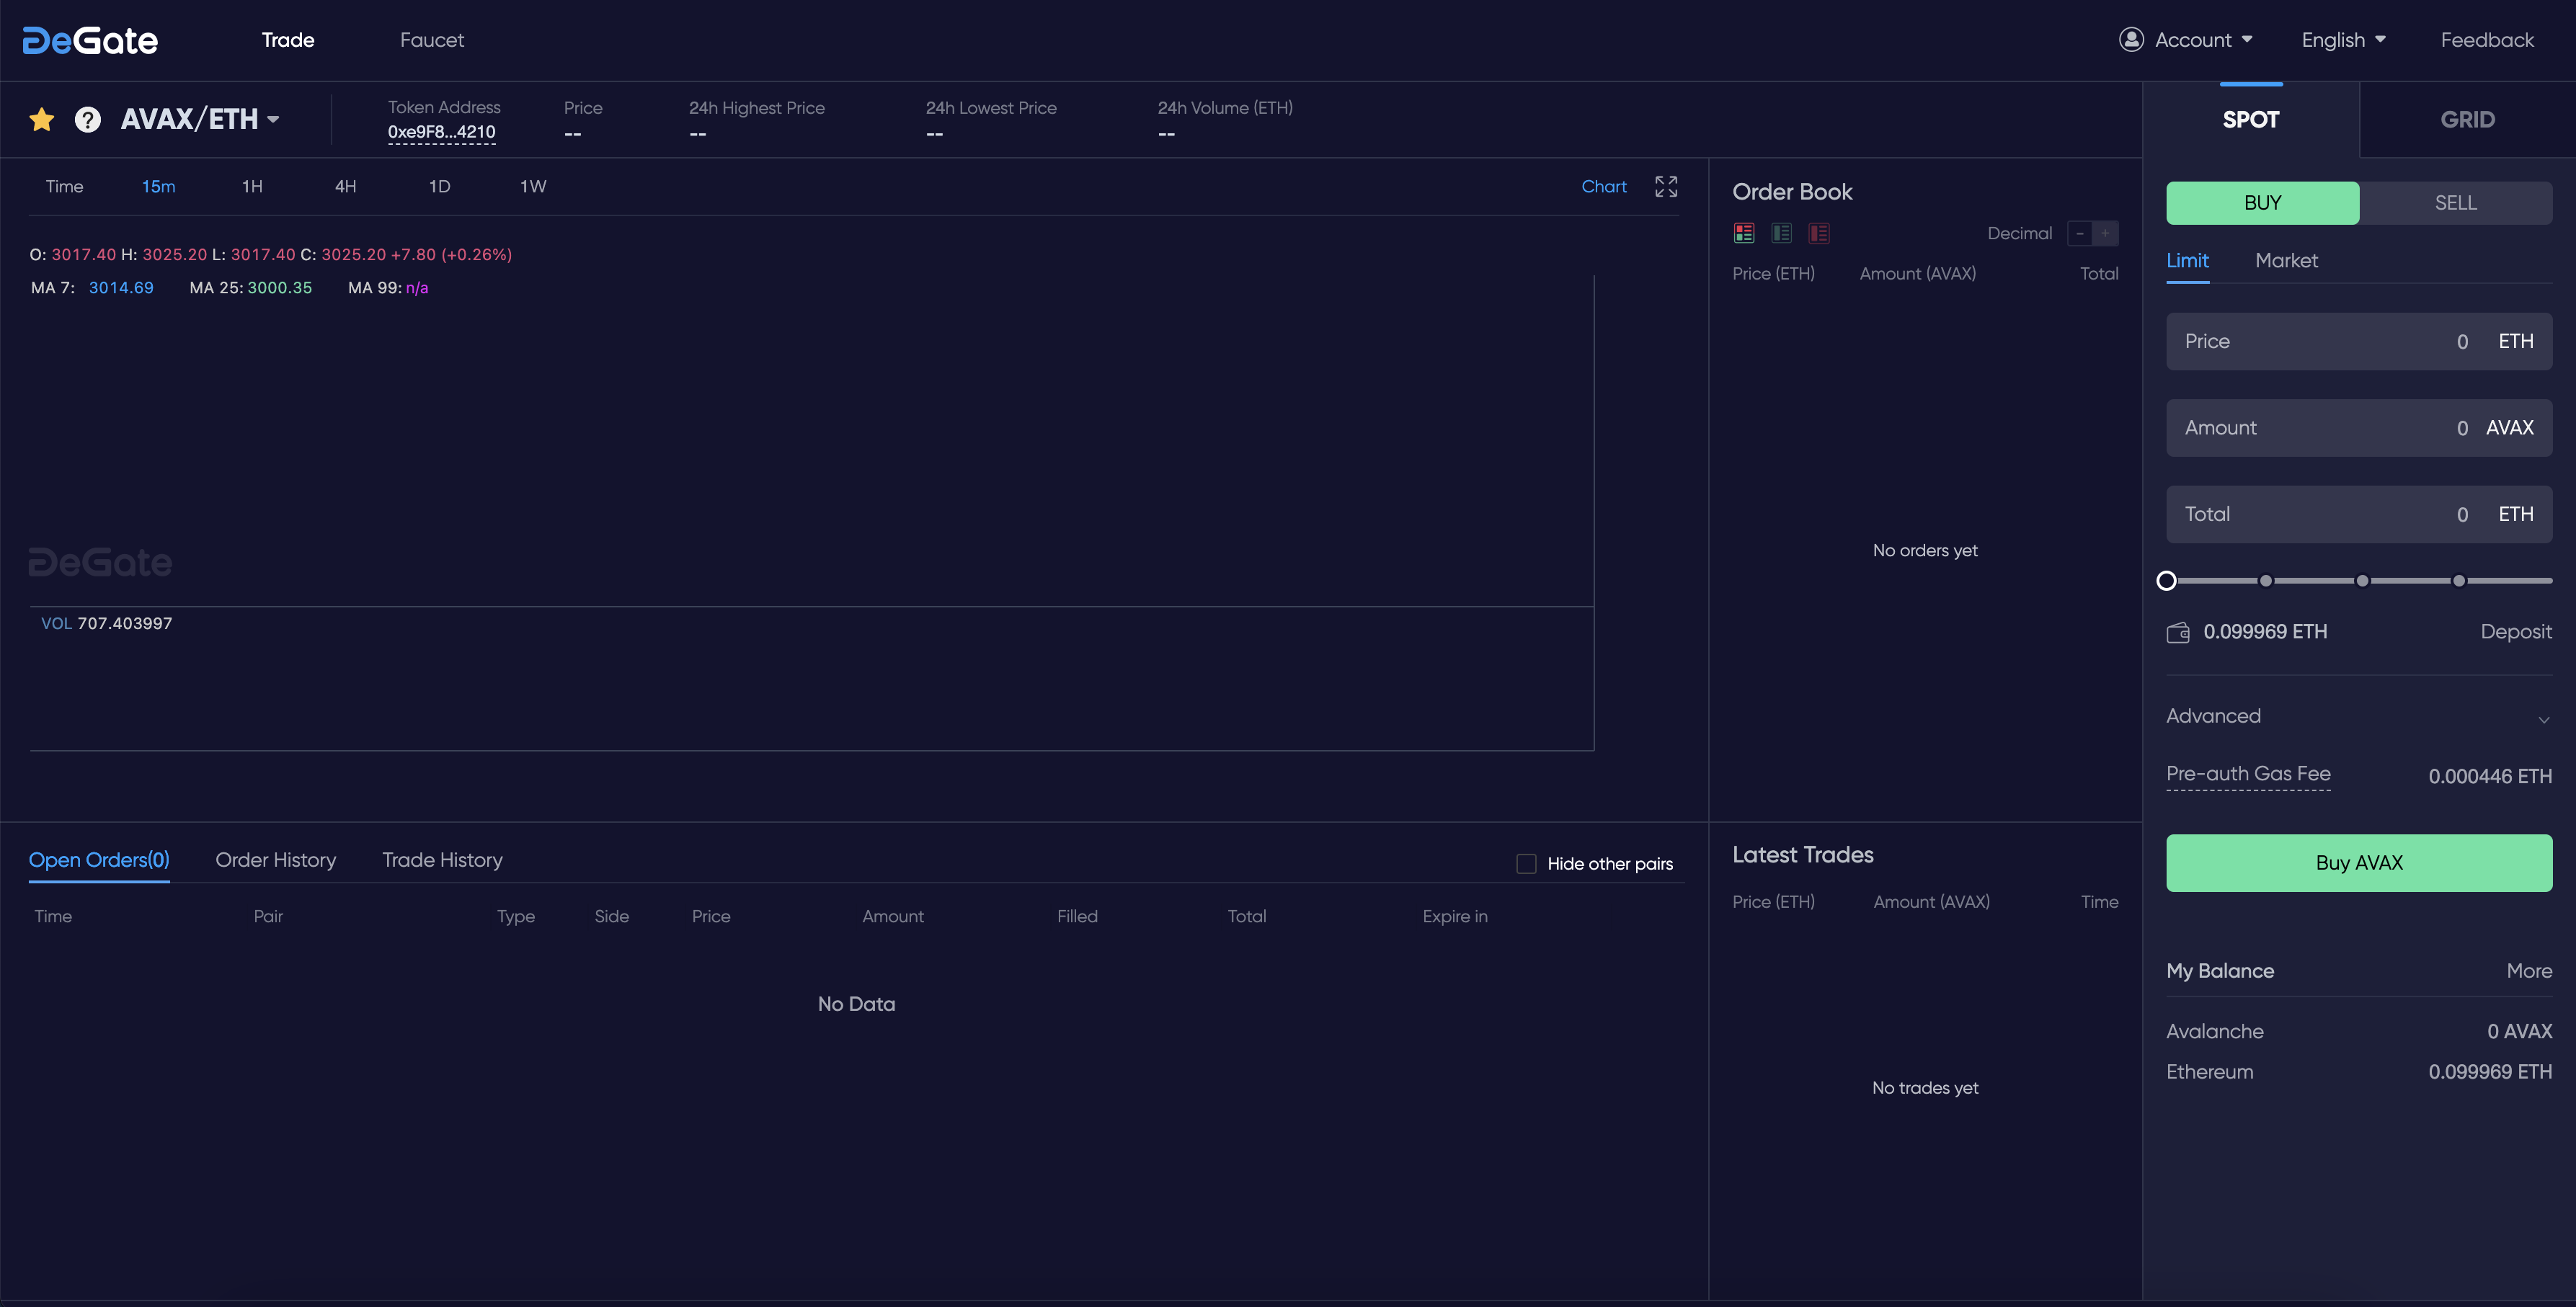Click the Buy AVAX button
The image size is (2576, 1307).
2358,863
